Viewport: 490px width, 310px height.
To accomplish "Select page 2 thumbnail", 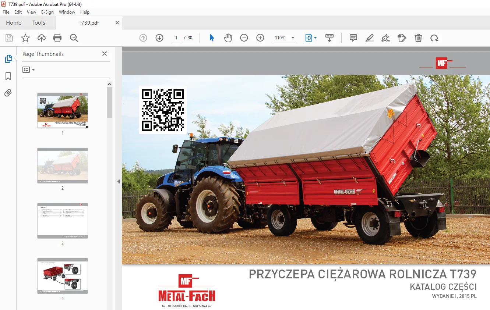I will [x=63, y=165].
